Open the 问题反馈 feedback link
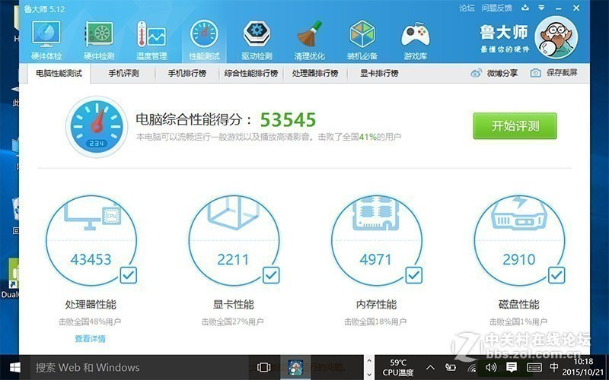This screenshot has height=380, width=609. (x=496, y=8)
